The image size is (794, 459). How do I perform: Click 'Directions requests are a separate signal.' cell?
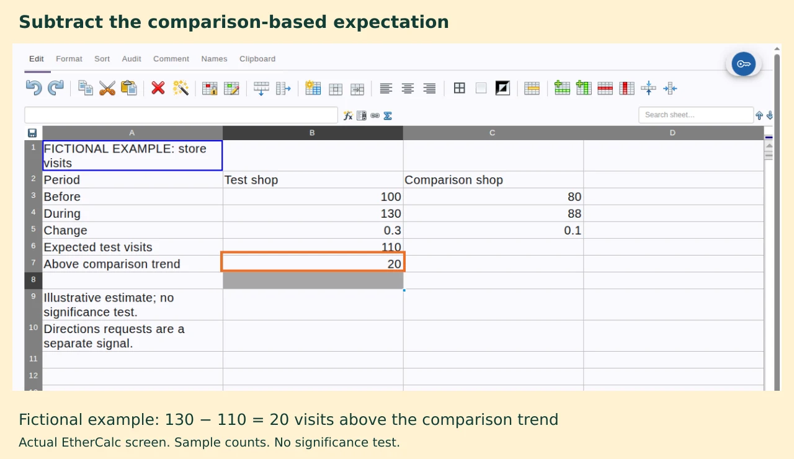click(132, 336)
